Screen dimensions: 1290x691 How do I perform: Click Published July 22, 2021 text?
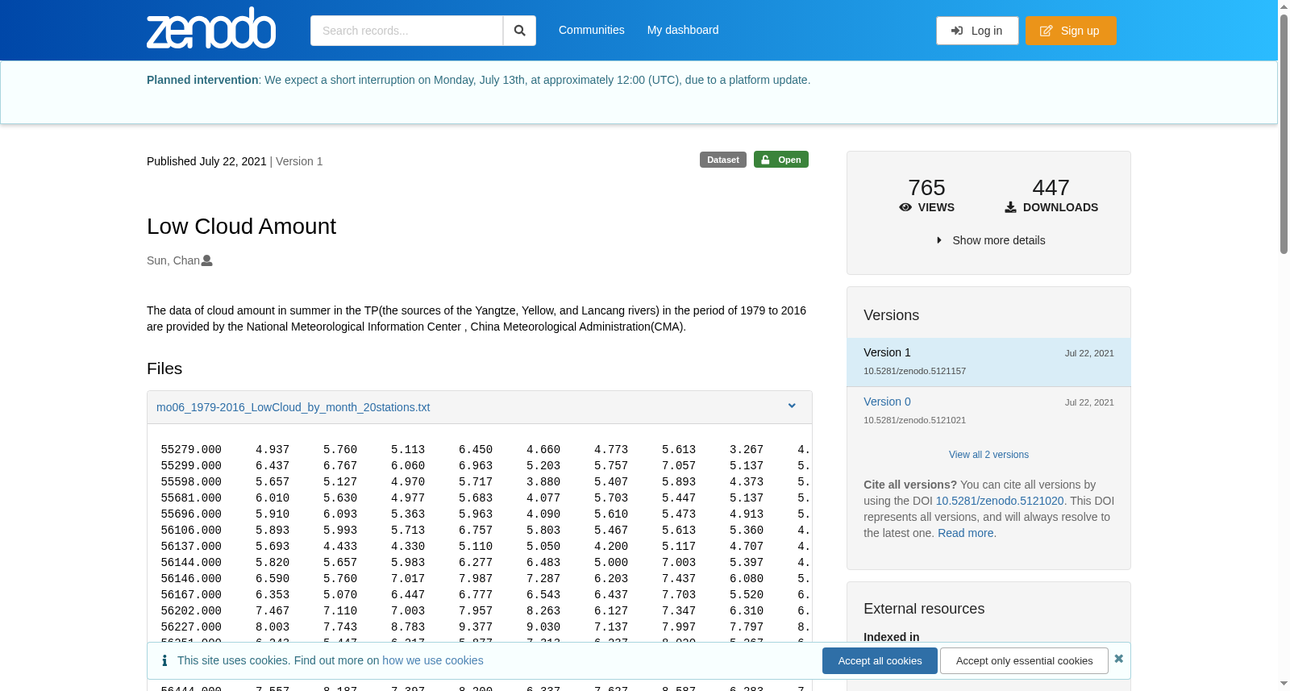[x=206, y=161]
